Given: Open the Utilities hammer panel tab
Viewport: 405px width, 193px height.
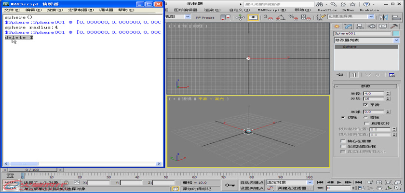Looking at the screenshot, I should [395, 27].
